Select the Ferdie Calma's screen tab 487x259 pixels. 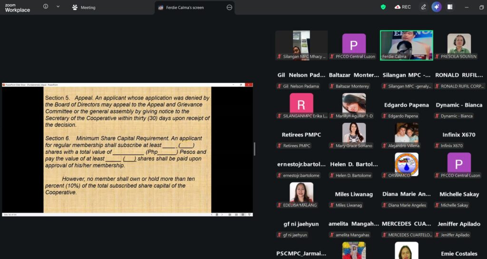[185, 8]
